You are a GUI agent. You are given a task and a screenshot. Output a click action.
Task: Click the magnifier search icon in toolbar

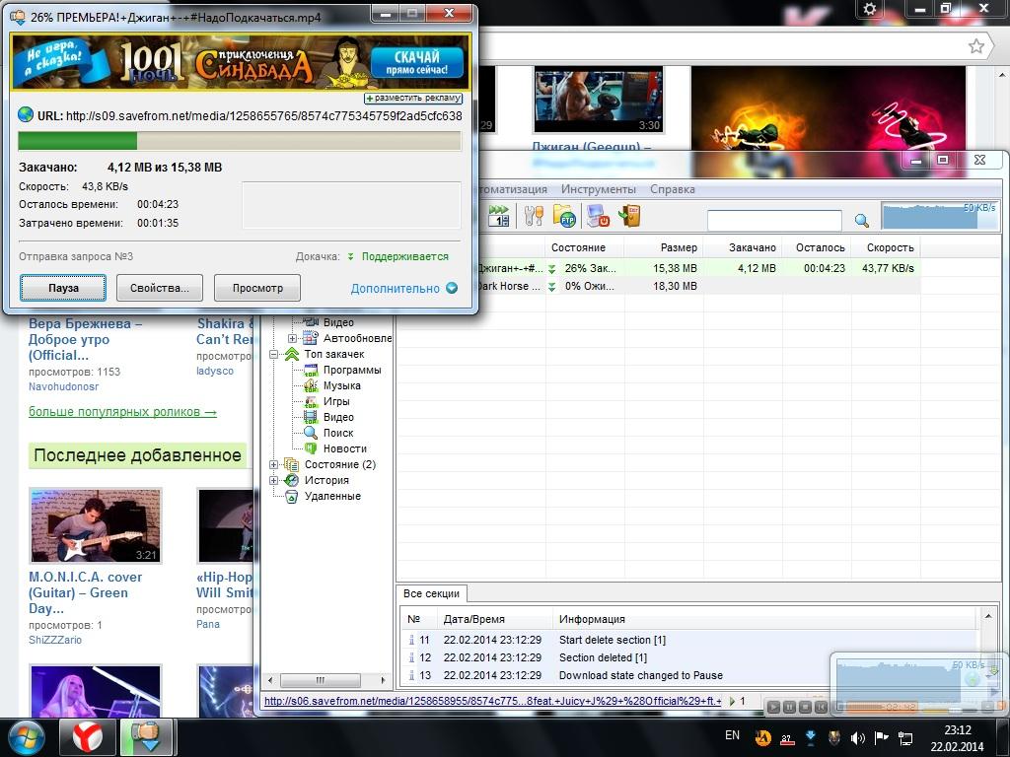(x=861, y=221)
